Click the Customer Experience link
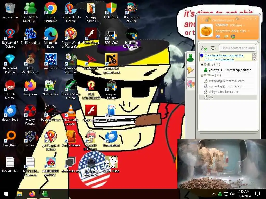Viewport: 266px width, 199px height. tap(224, 57)
